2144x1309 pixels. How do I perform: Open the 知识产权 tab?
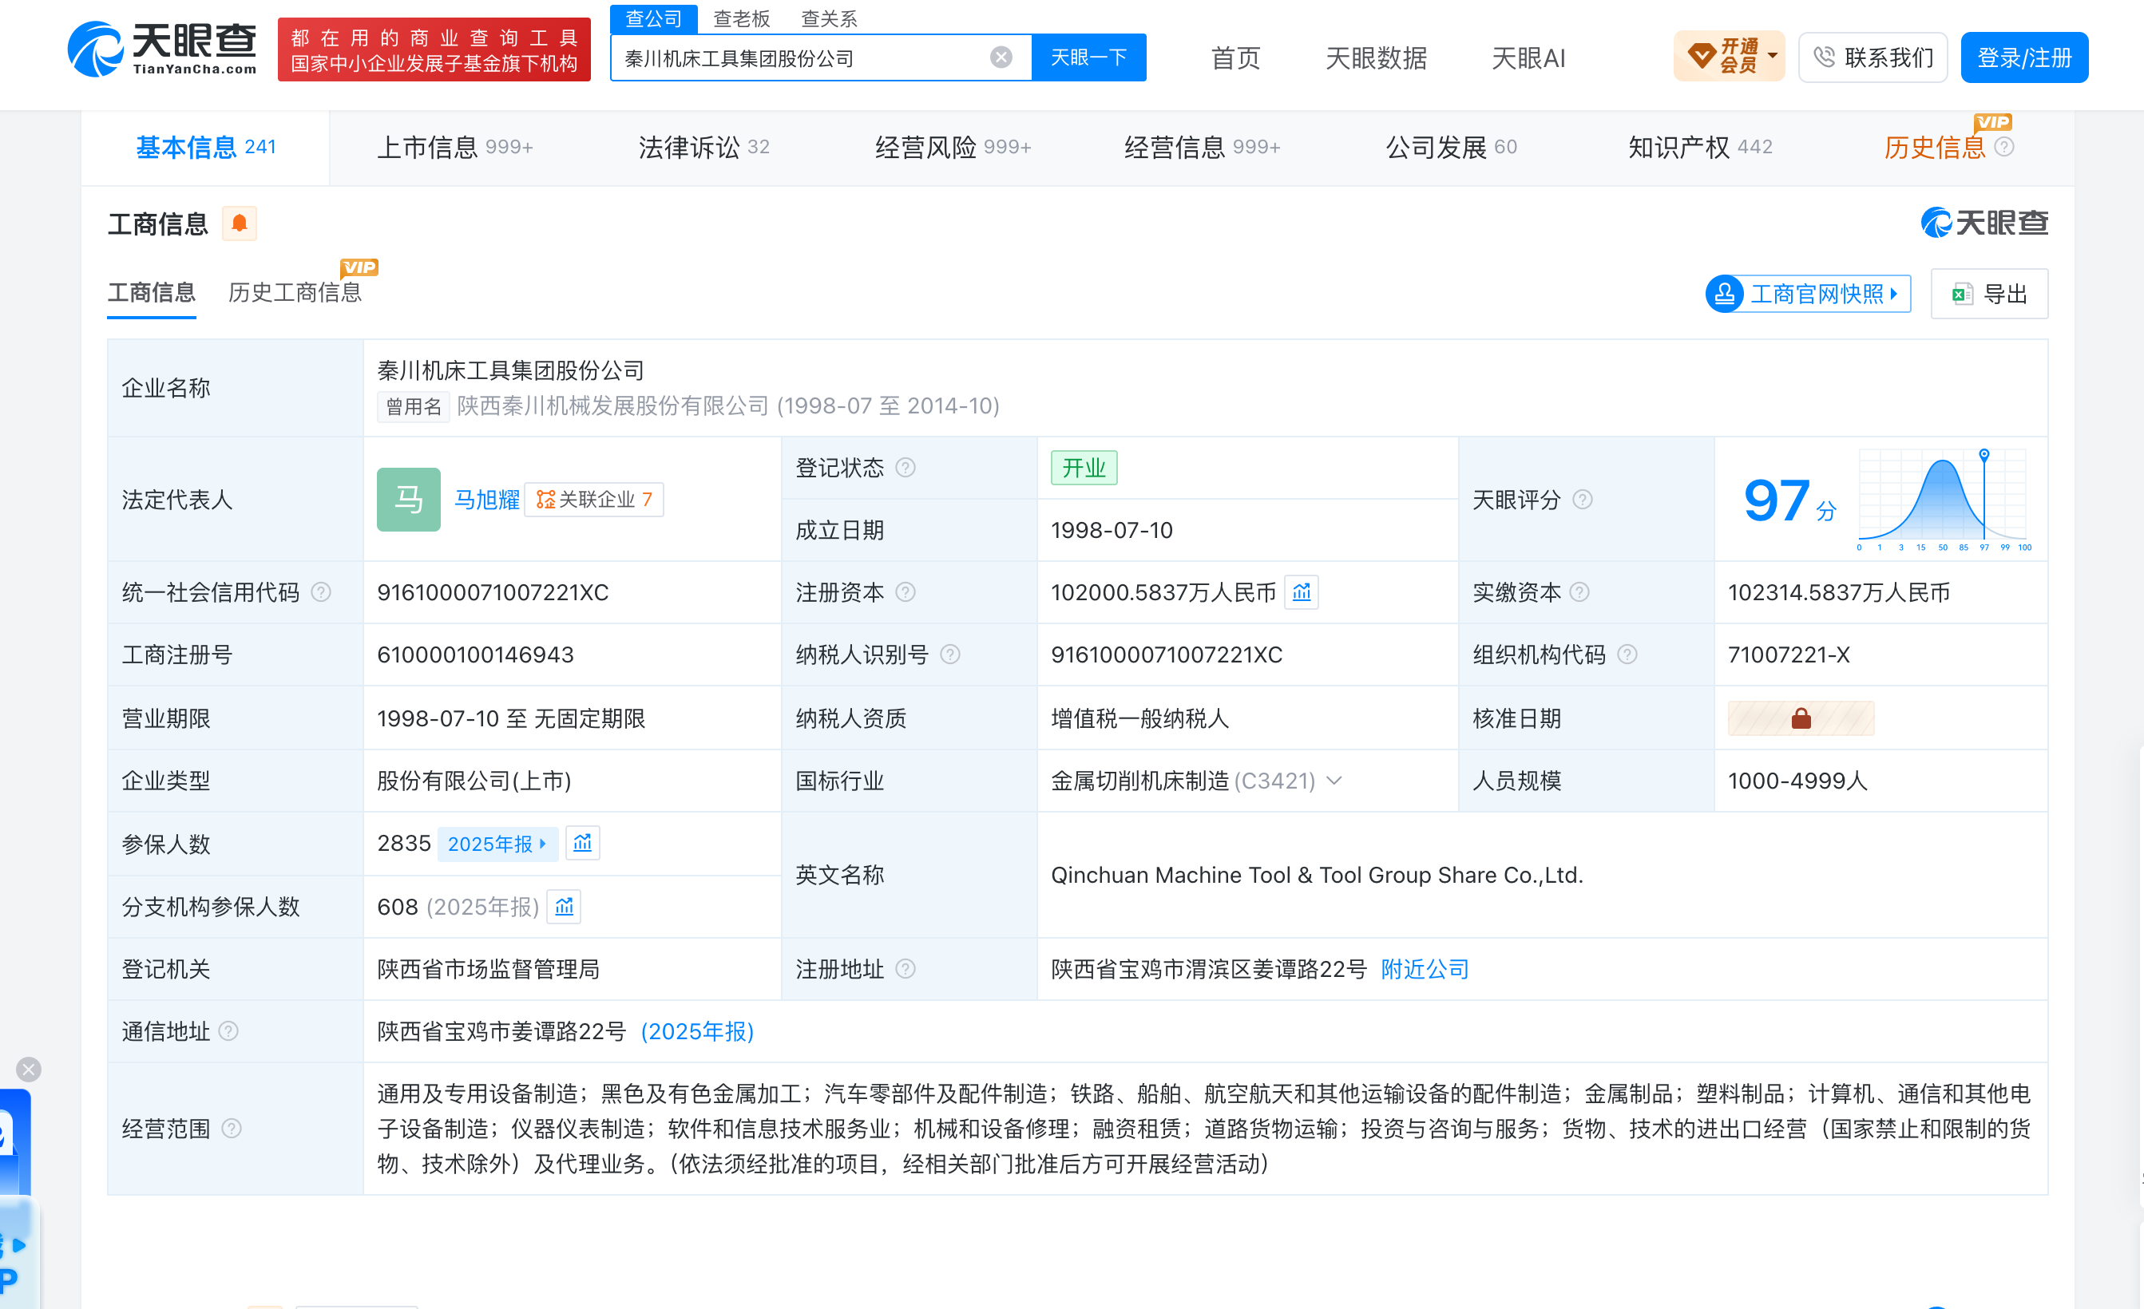(1699, 147)
